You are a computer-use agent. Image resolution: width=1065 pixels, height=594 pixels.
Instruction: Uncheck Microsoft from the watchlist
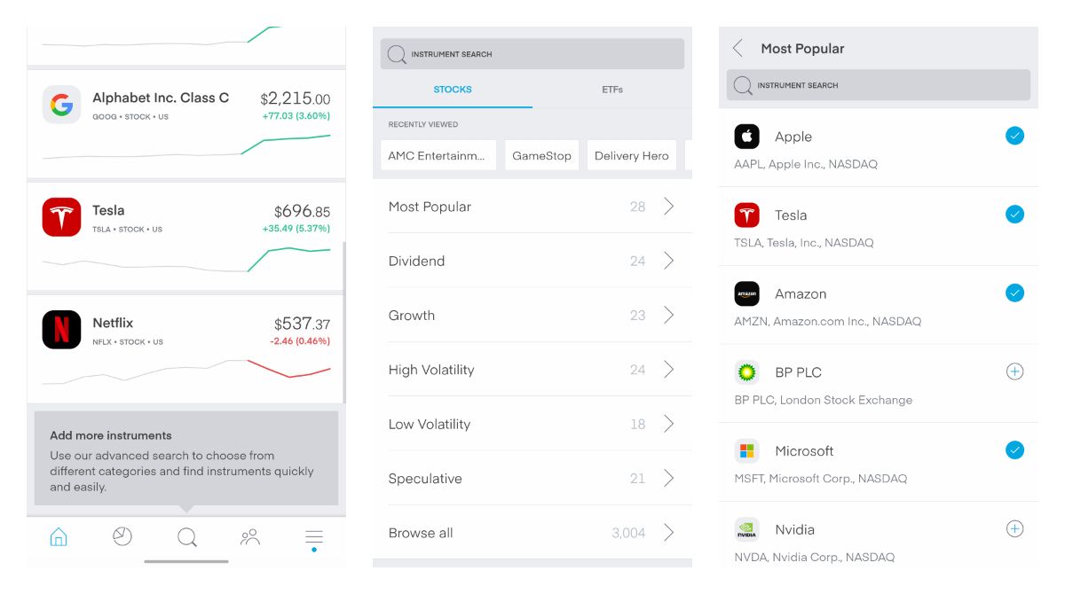pos(1014,449)
